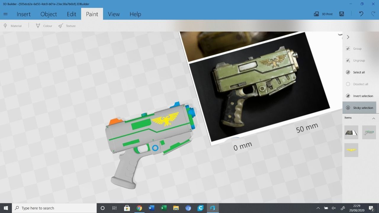Image resolution: width=379 pixels, height=213 pixels.
Task: Undo the last action
Action: (361, 14)
